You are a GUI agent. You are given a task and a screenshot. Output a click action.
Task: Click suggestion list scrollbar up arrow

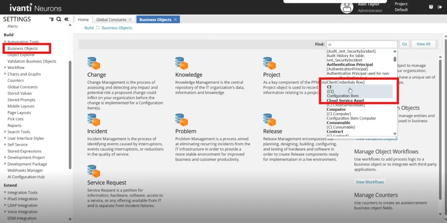click(x=395, y=51)
